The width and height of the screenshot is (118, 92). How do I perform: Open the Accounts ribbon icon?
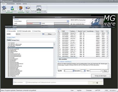21,9
